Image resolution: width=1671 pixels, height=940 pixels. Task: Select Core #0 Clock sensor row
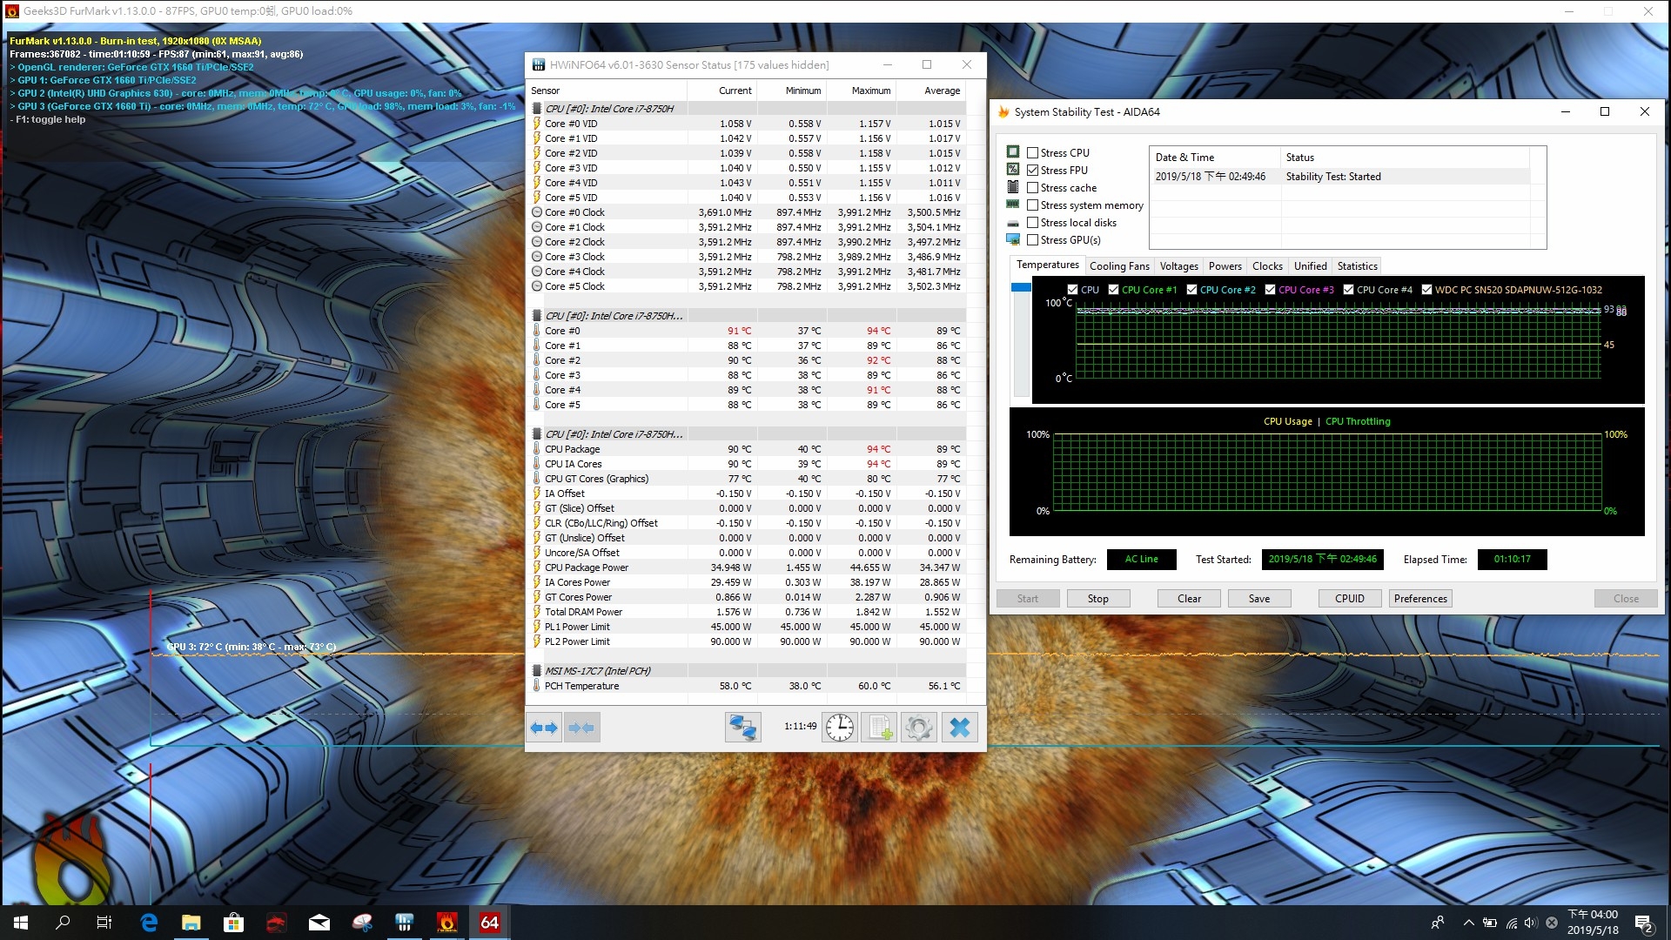coord(748,212)
